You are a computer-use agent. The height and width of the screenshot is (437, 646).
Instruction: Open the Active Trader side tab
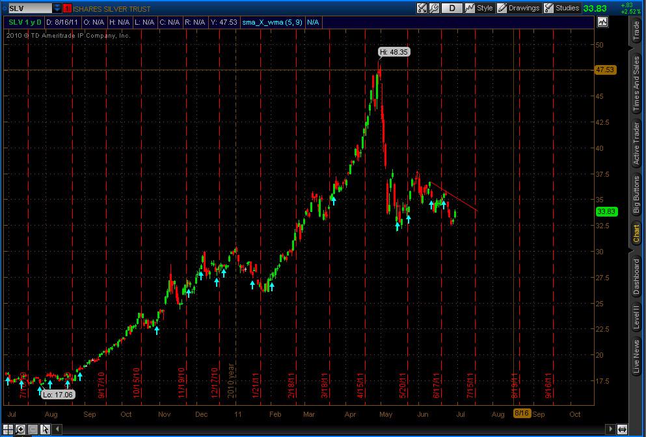click(x=637, y=144)
